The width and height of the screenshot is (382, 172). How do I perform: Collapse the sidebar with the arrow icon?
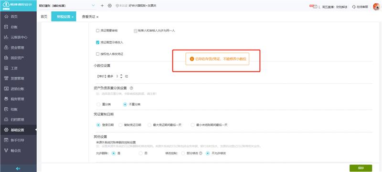pos(18,168)
